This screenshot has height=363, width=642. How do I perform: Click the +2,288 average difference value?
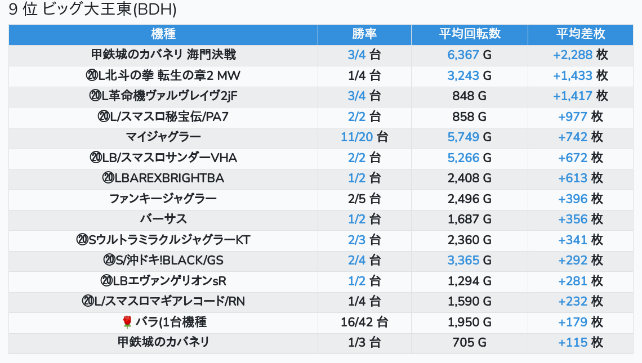tap(573, 55)
